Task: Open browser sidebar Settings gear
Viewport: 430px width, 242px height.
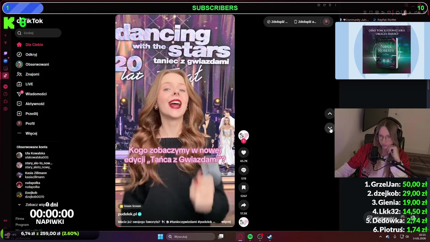Action: (x=5, y=109)
